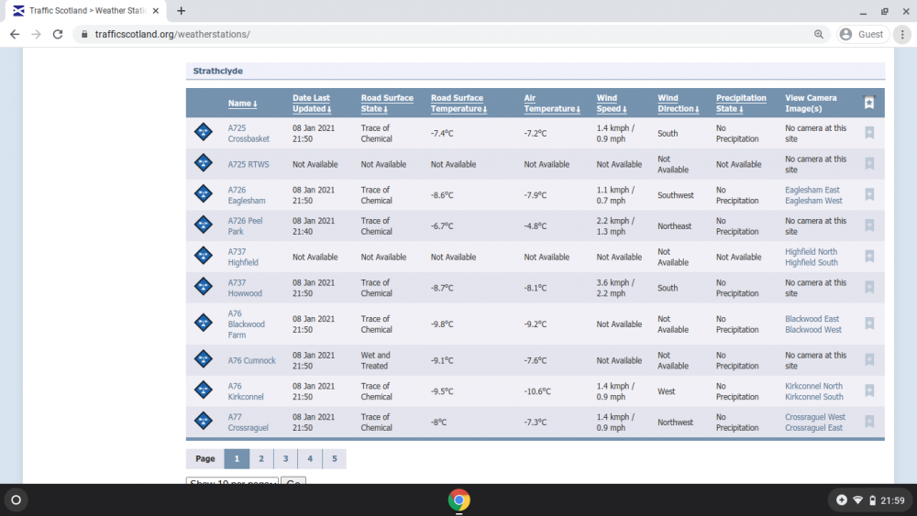Open the system tray showing 21:59
This screenshot has height=516, width=917.
870,500
